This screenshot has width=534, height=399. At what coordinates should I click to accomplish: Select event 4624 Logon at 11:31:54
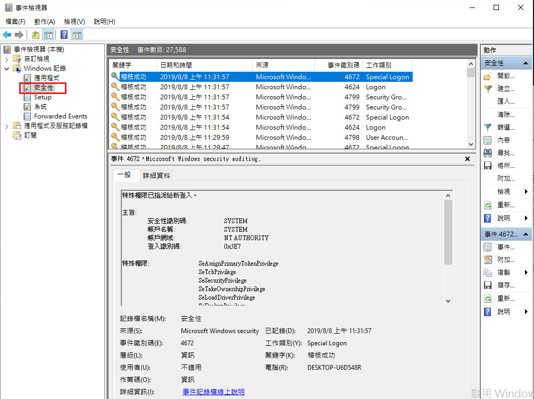(x=261, y=128)
